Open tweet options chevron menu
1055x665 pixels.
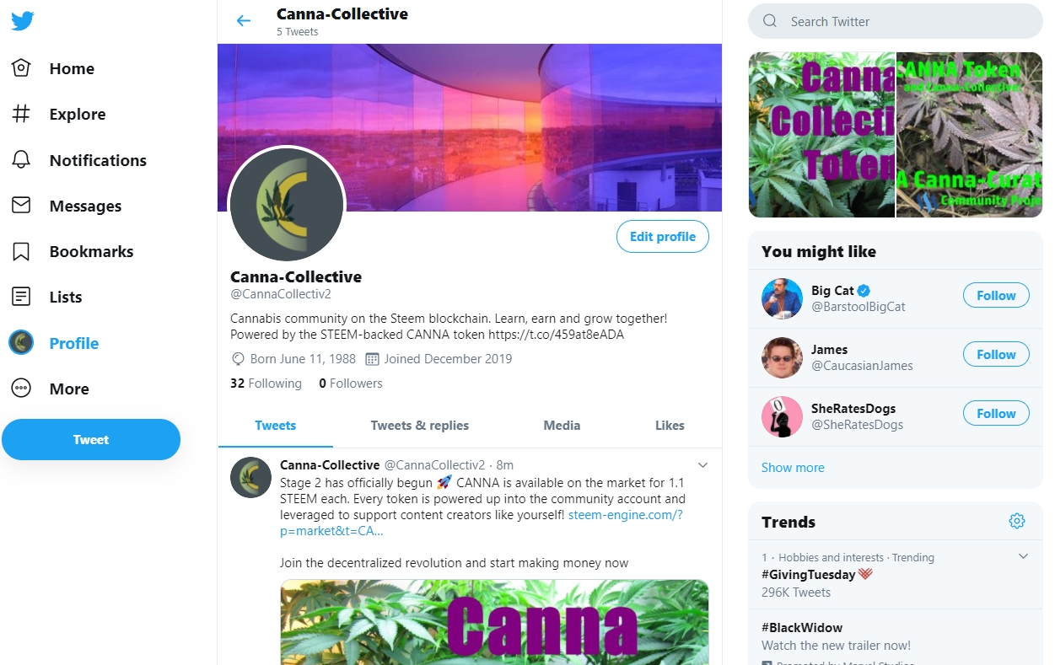pos(702,465)
